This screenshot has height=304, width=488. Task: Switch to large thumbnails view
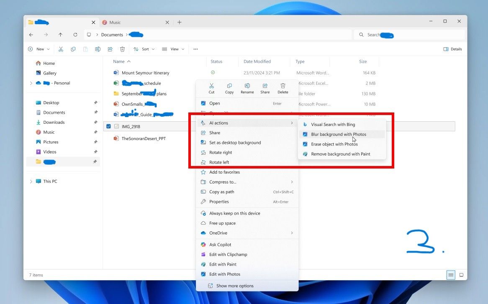click(x=461, y=275)
